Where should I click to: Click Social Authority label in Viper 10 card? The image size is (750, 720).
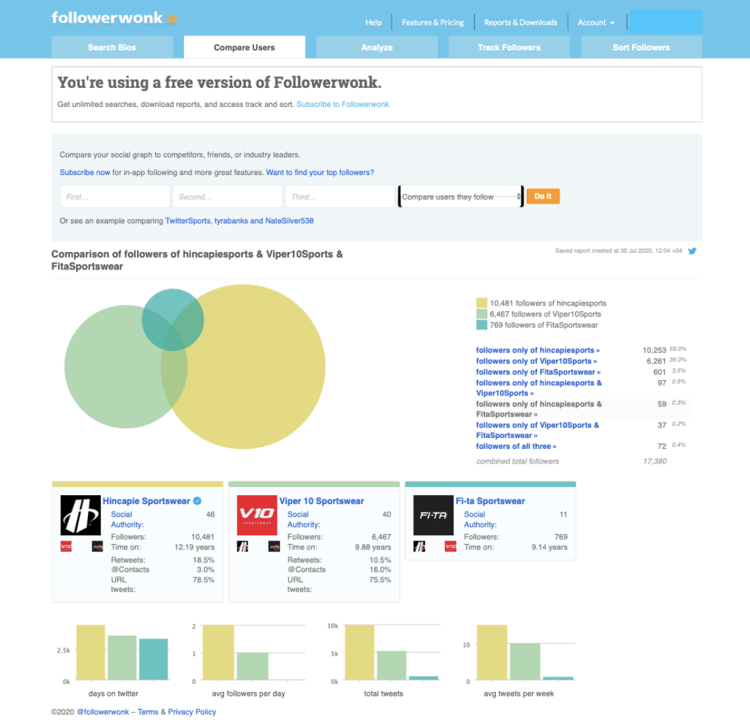[304, 519]
